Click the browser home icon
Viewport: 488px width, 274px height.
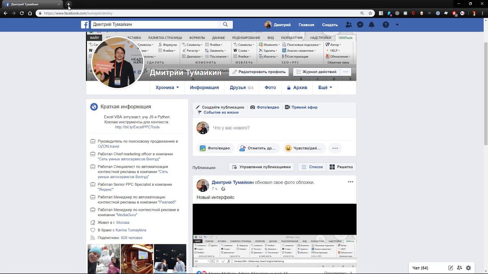point(30,13)
